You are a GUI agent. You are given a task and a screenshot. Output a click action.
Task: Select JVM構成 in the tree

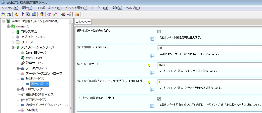(32, 110)
